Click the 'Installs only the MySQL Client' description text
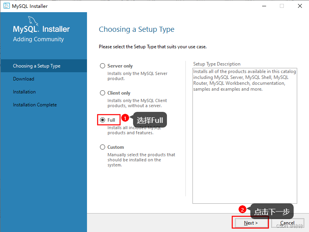Screen dimensions: 309x232 pos(137,103)
